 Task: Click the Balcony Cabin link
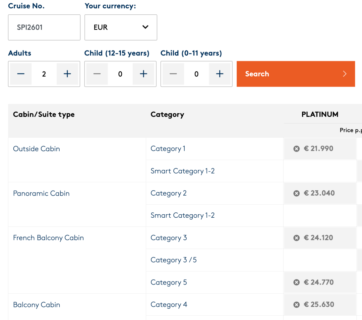(x=37, y=305)
